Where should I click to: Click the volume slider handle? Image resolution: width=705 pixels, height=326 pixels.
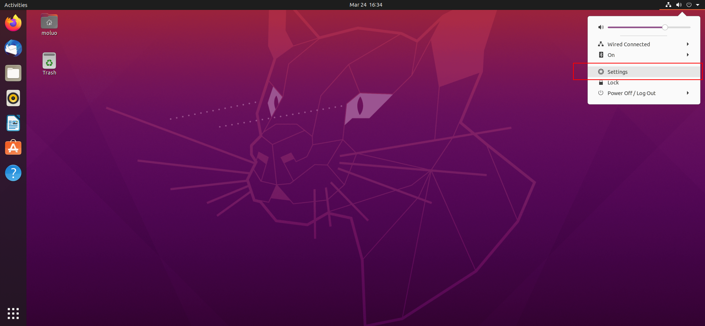coord(665,27)
